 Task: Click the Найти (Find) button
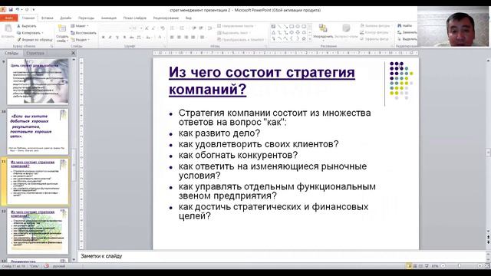[x=404, y=25]
